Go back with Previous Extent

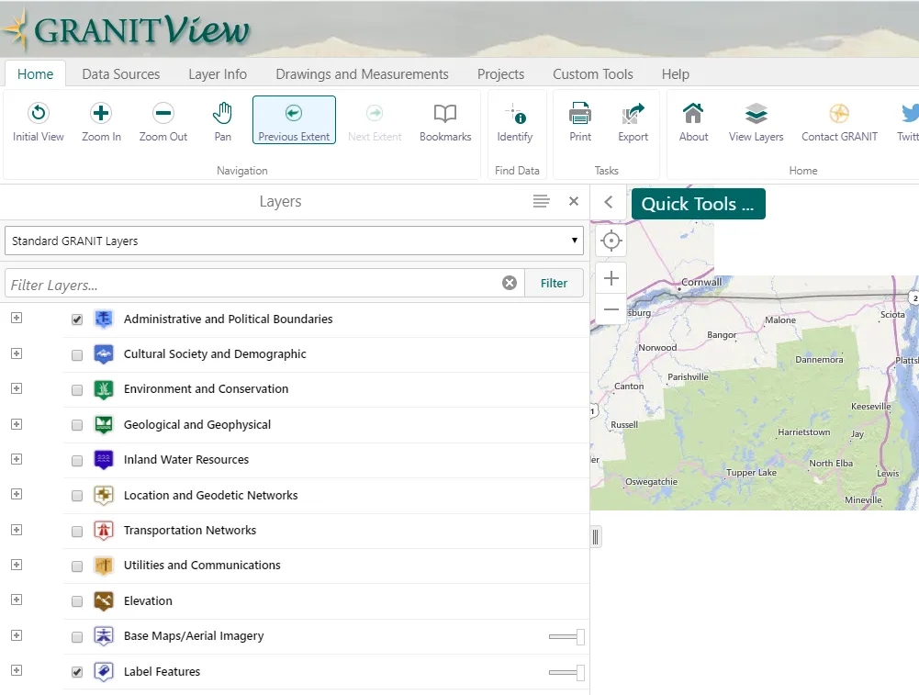pos(294,120)
